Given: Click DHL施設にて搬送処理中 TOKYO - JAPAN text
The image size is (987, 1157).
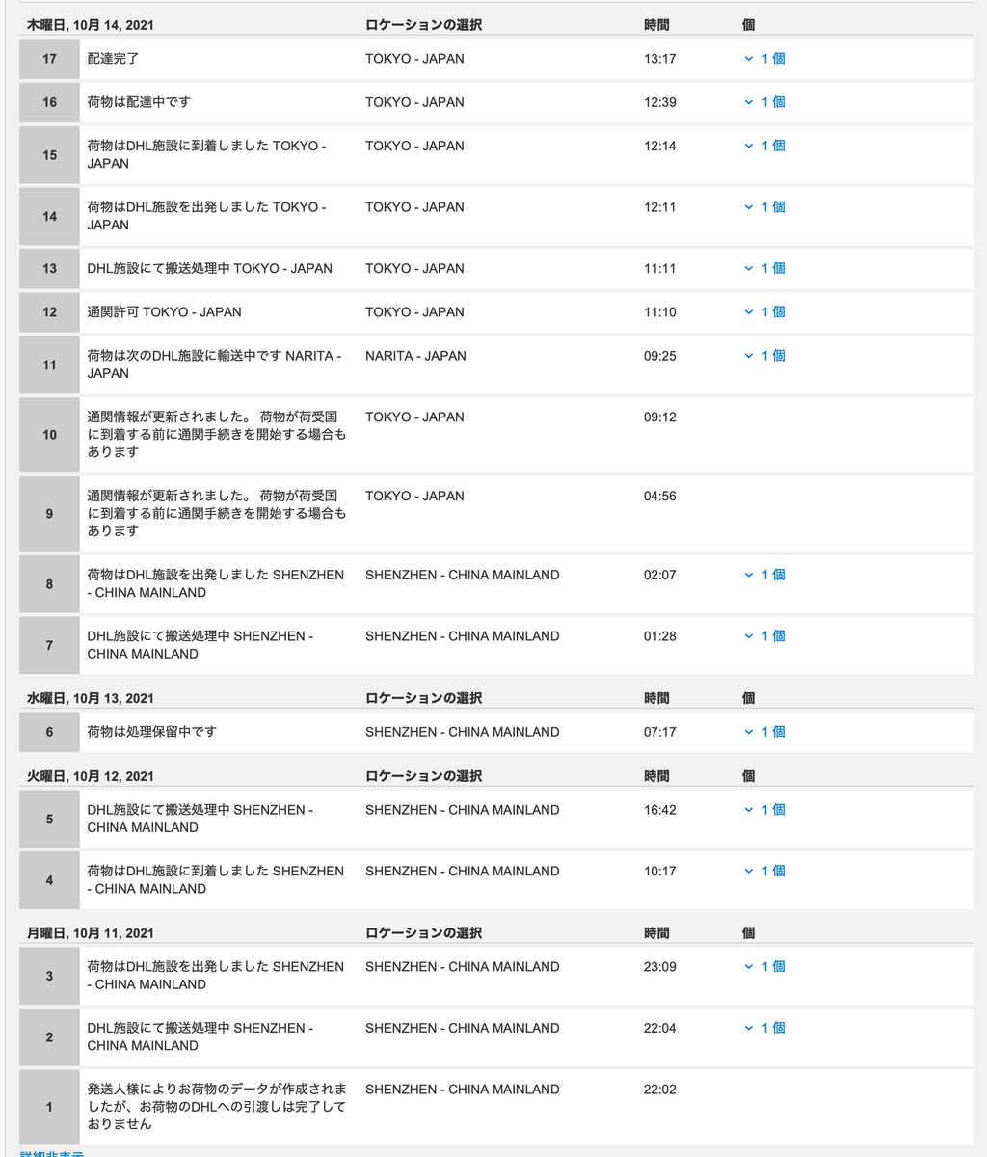Looking at the screenshot, I should pyautogui.click(x=210, y=269).
